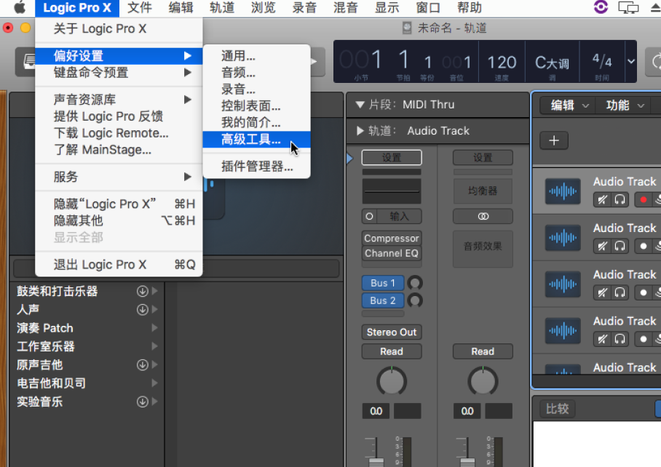Expand the 轨道: Audio Track section
The image size is (661, 467).
point(360,131)
